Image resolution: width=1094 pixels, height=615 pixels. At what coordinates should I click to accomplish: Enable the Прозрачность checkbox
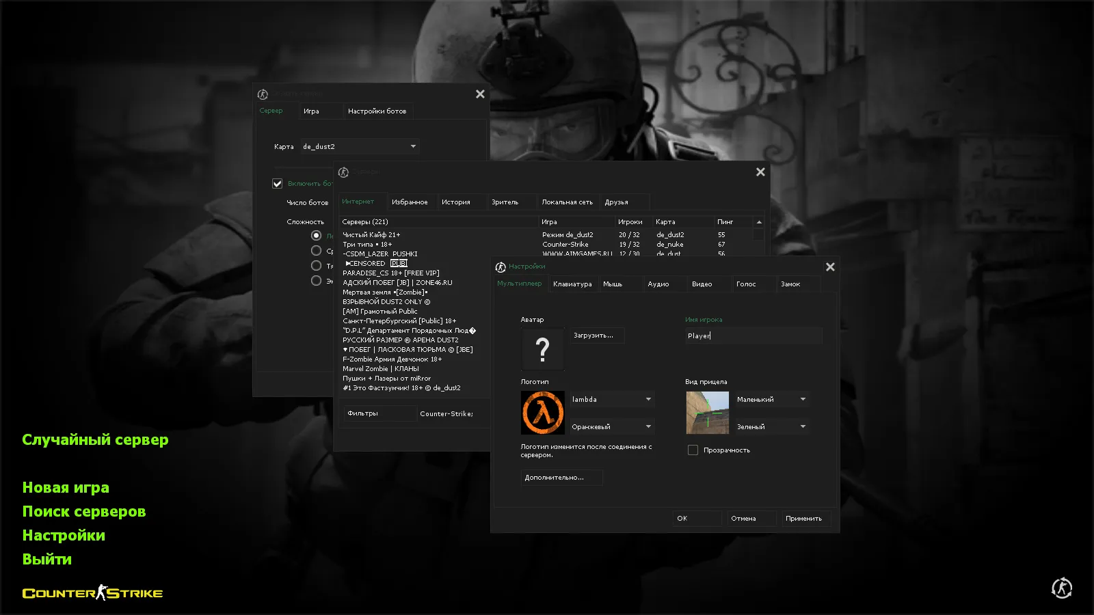[x=693, y=450]
